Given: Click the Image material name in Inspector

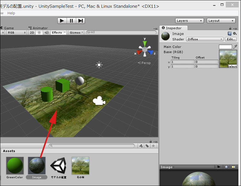Looking at the screenshot, I should 178,34.
